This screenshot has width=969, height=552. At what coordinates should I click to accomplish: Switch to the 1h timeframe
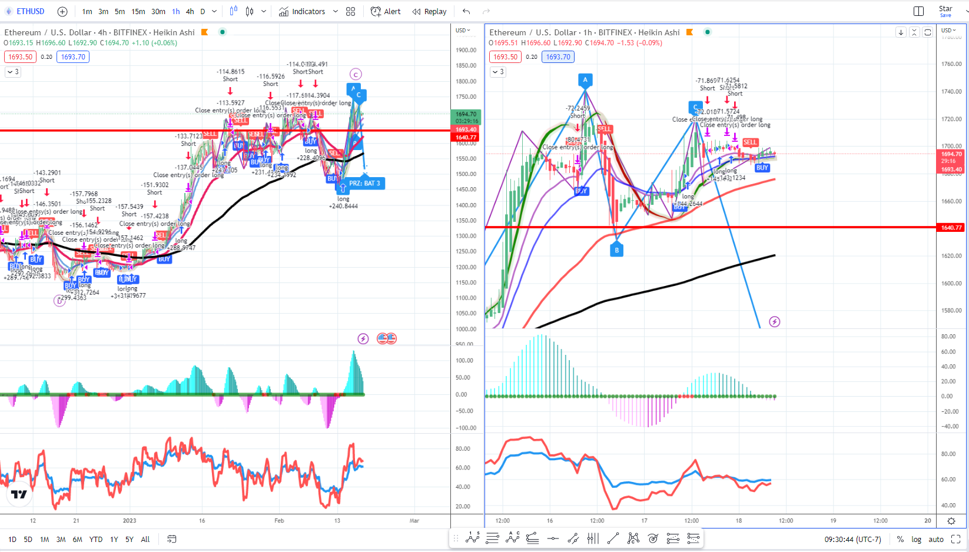176,11
